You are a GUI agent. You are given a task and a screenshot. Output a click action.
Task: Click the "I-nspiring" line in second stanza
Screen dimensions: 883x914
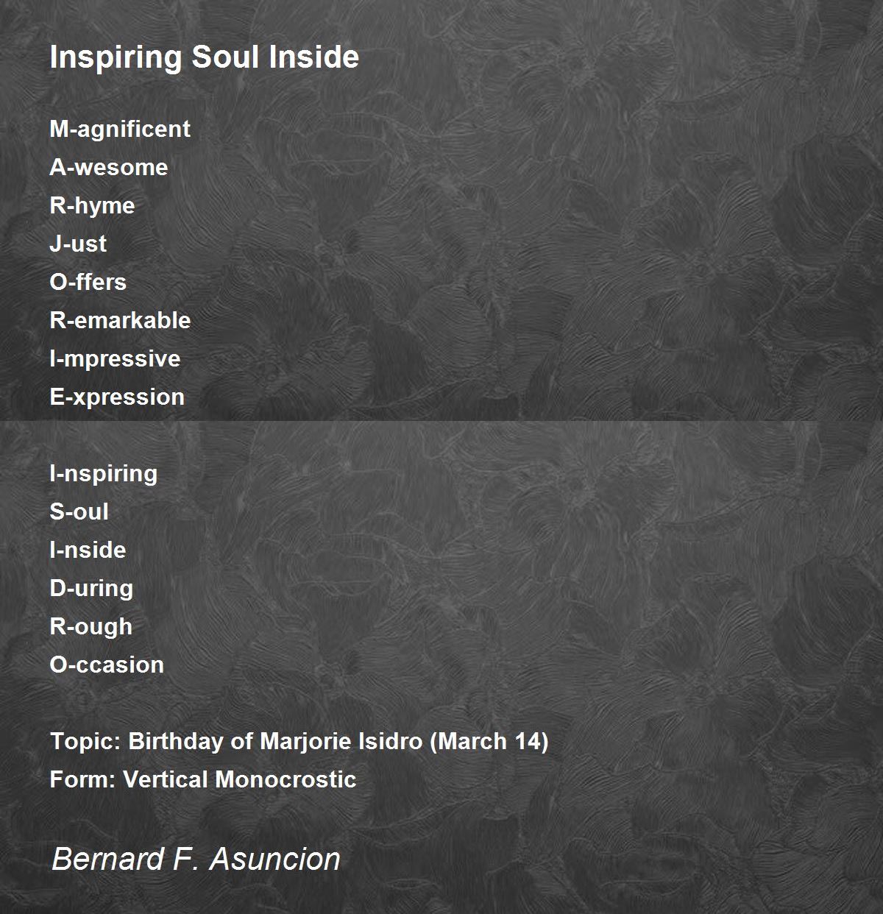pyautogui.click(x=103, y=473)
